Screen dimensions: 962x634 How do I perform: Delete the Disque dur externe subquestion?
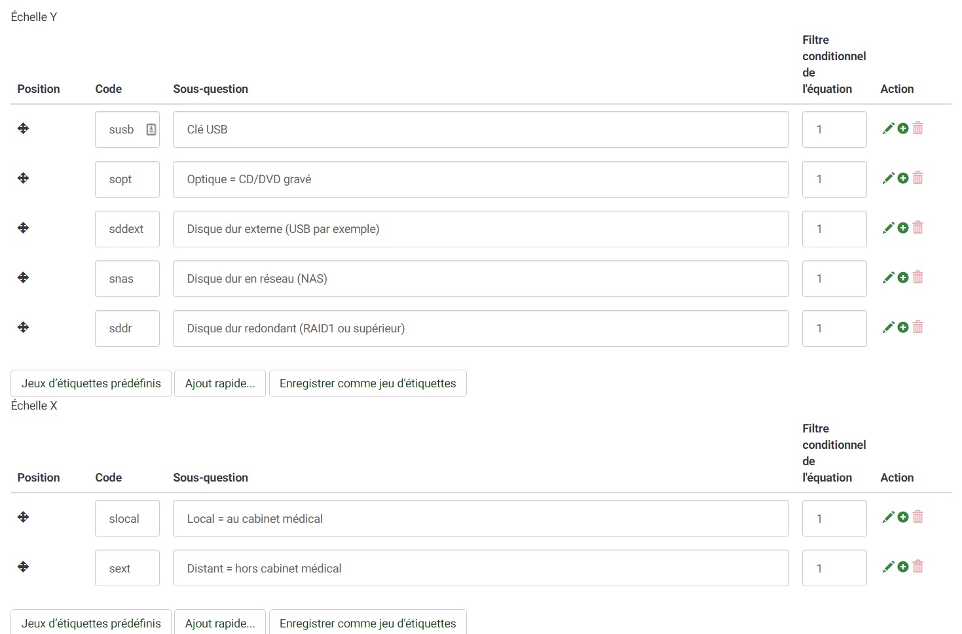[x=918, y=228]
